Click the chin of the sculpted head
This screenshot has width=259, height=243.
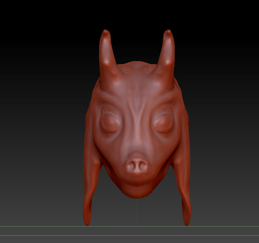[x=137, y=192]
